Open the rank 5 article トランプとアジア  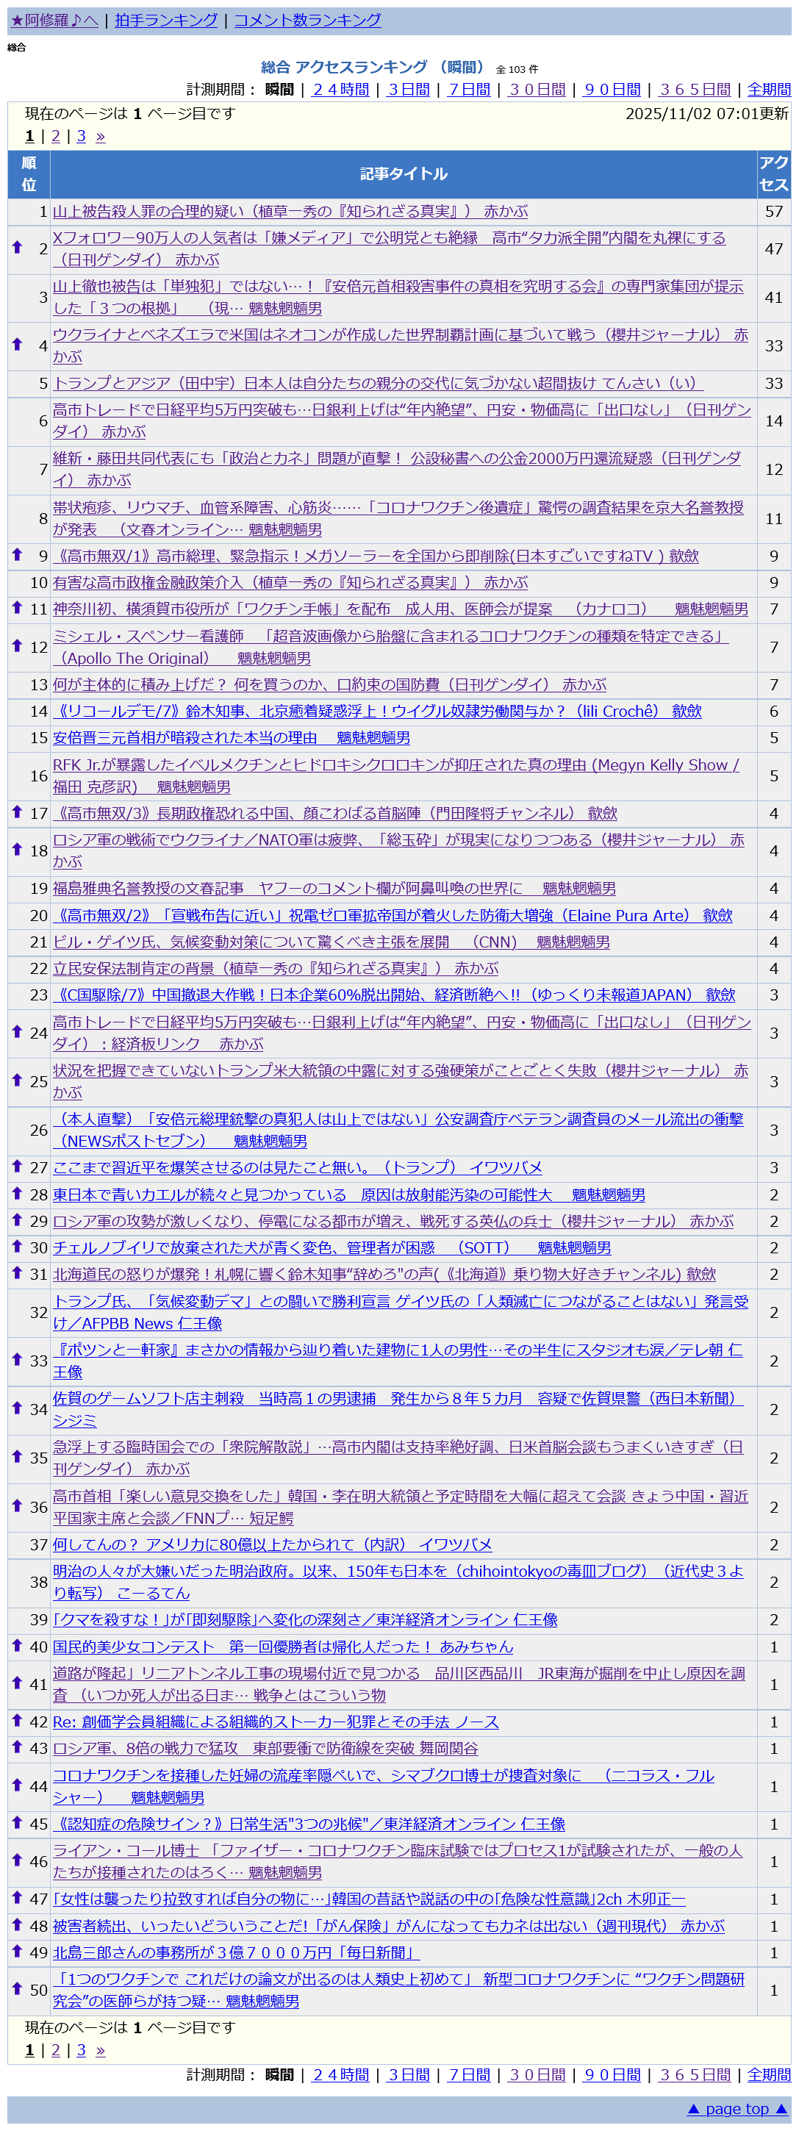[378, 384]
